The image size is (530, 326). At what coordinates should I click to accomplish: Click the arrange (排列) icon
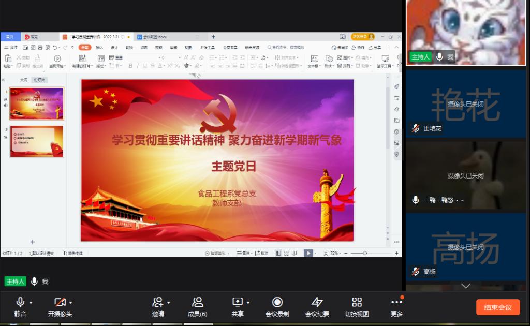click(x=340, y=66)
